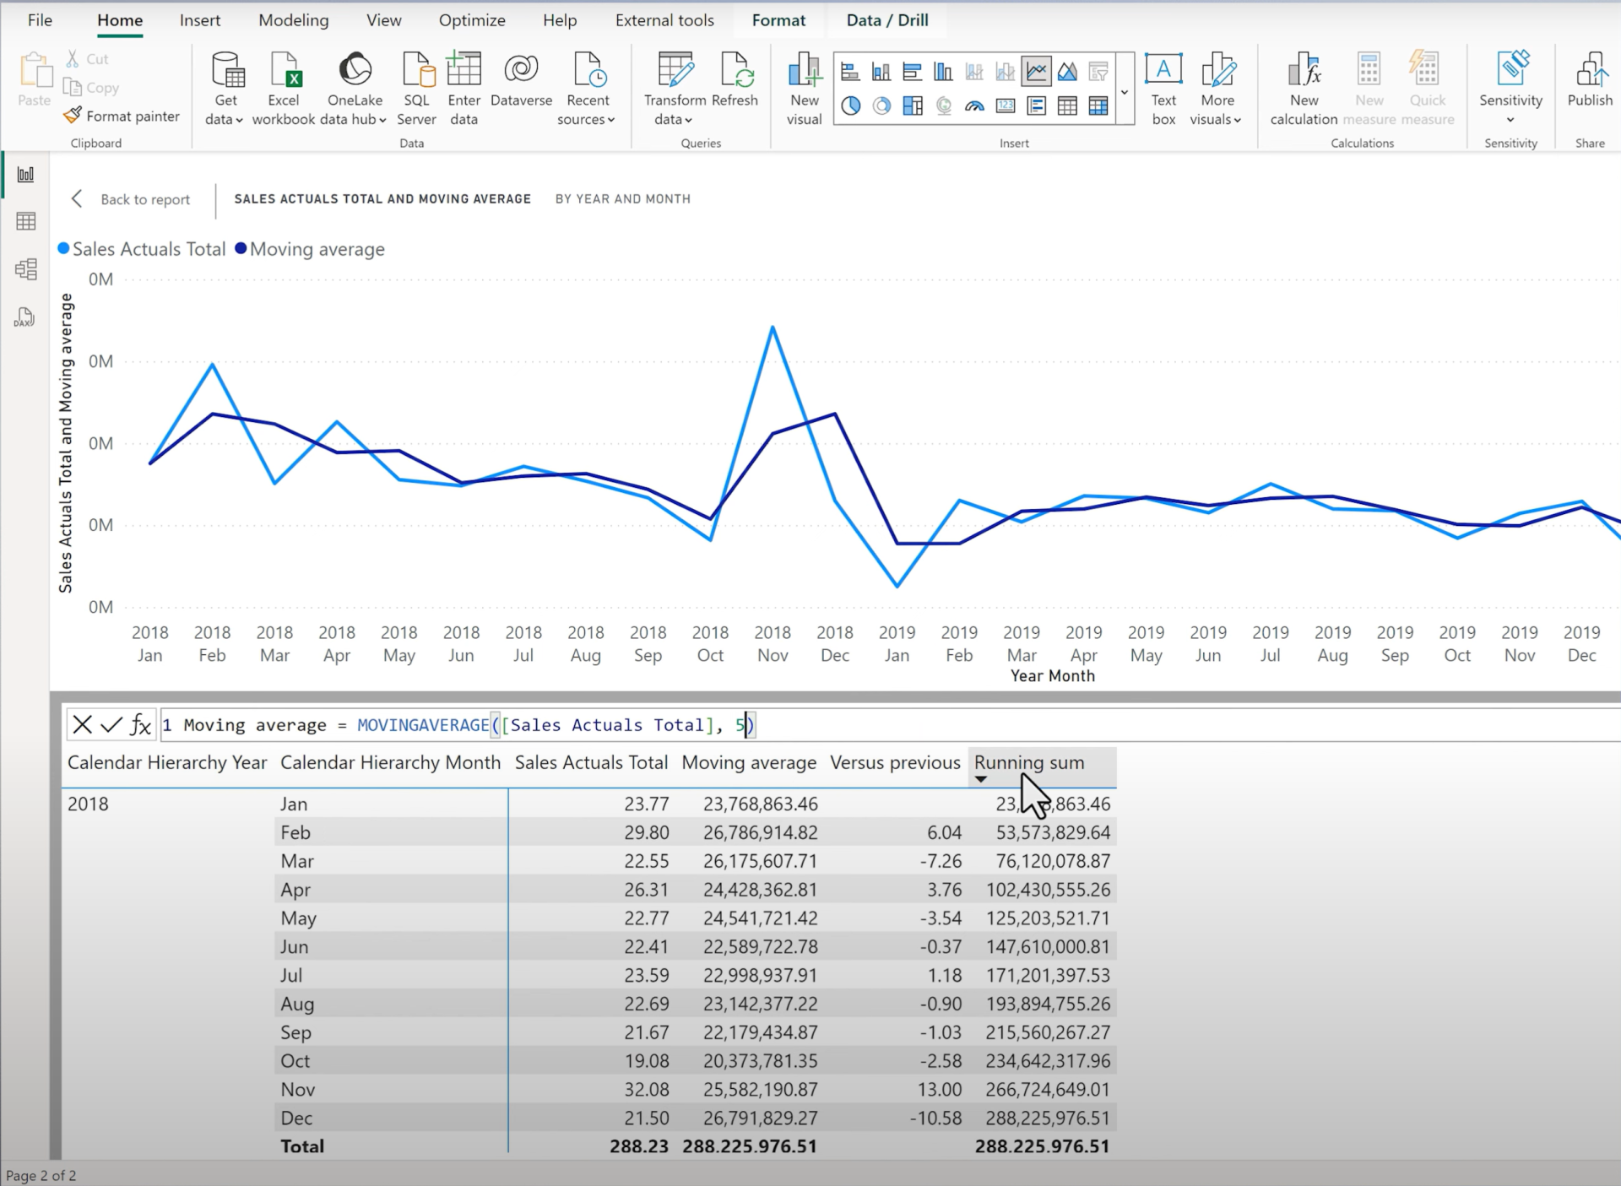Cancel formula edit with X icon
This screenshot has width=1621, height=1186.
(82, 725)
